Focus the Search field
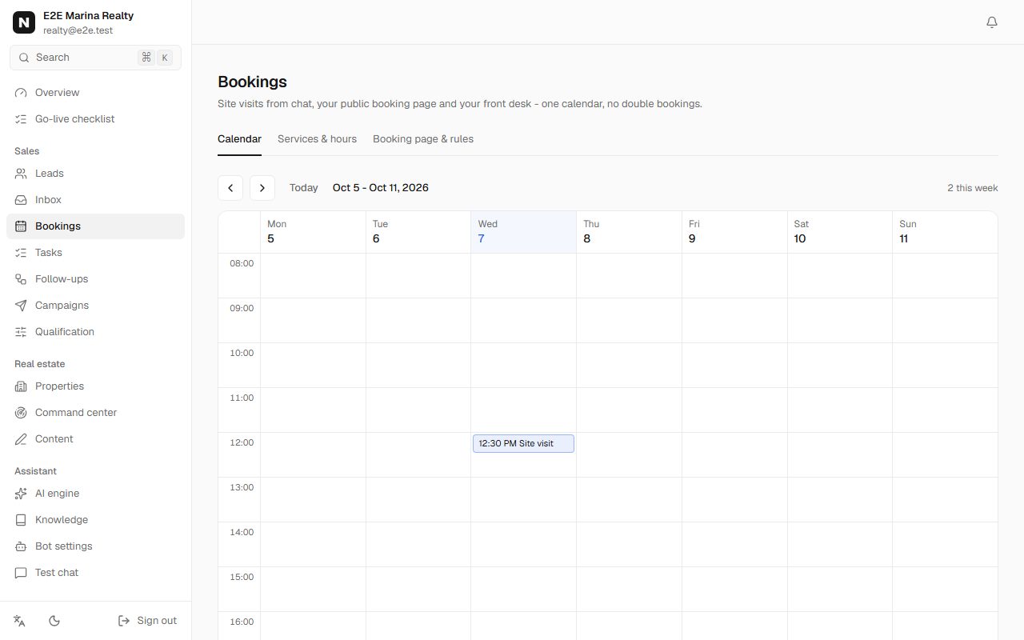 [x=95, y=58]
